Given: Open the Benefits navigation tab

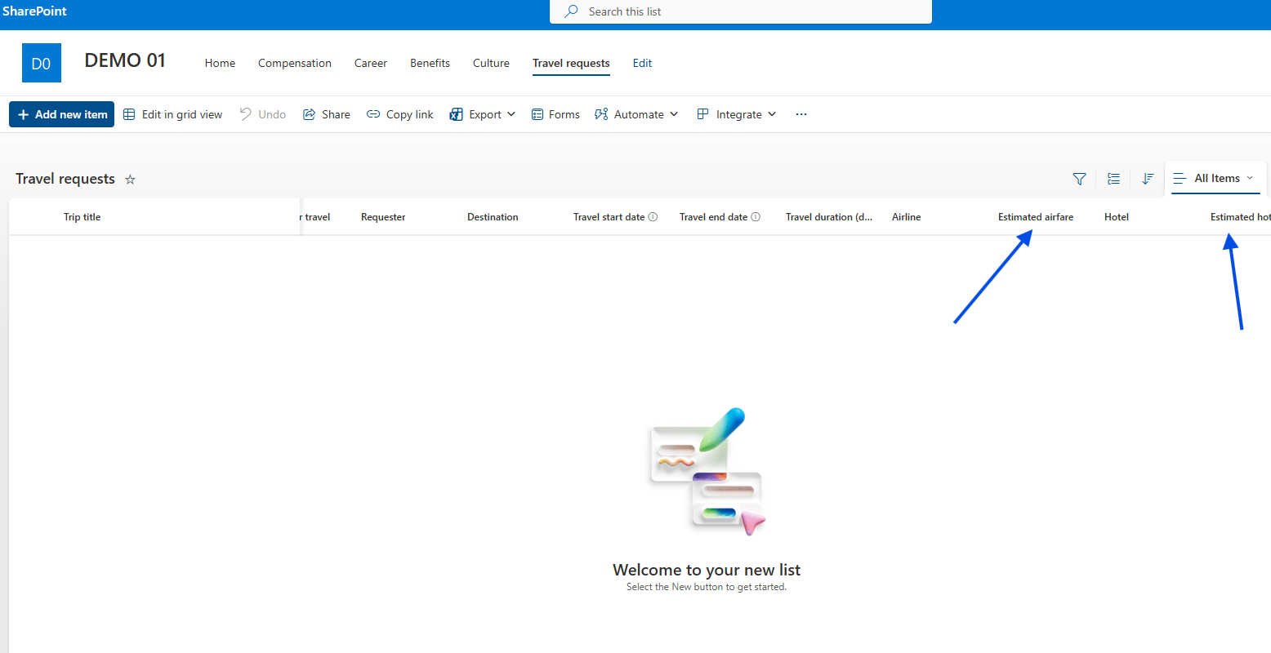Looking at the screenshot, I should (x=430, y=63).
